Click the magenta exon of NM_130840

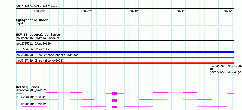click(114, 107)
